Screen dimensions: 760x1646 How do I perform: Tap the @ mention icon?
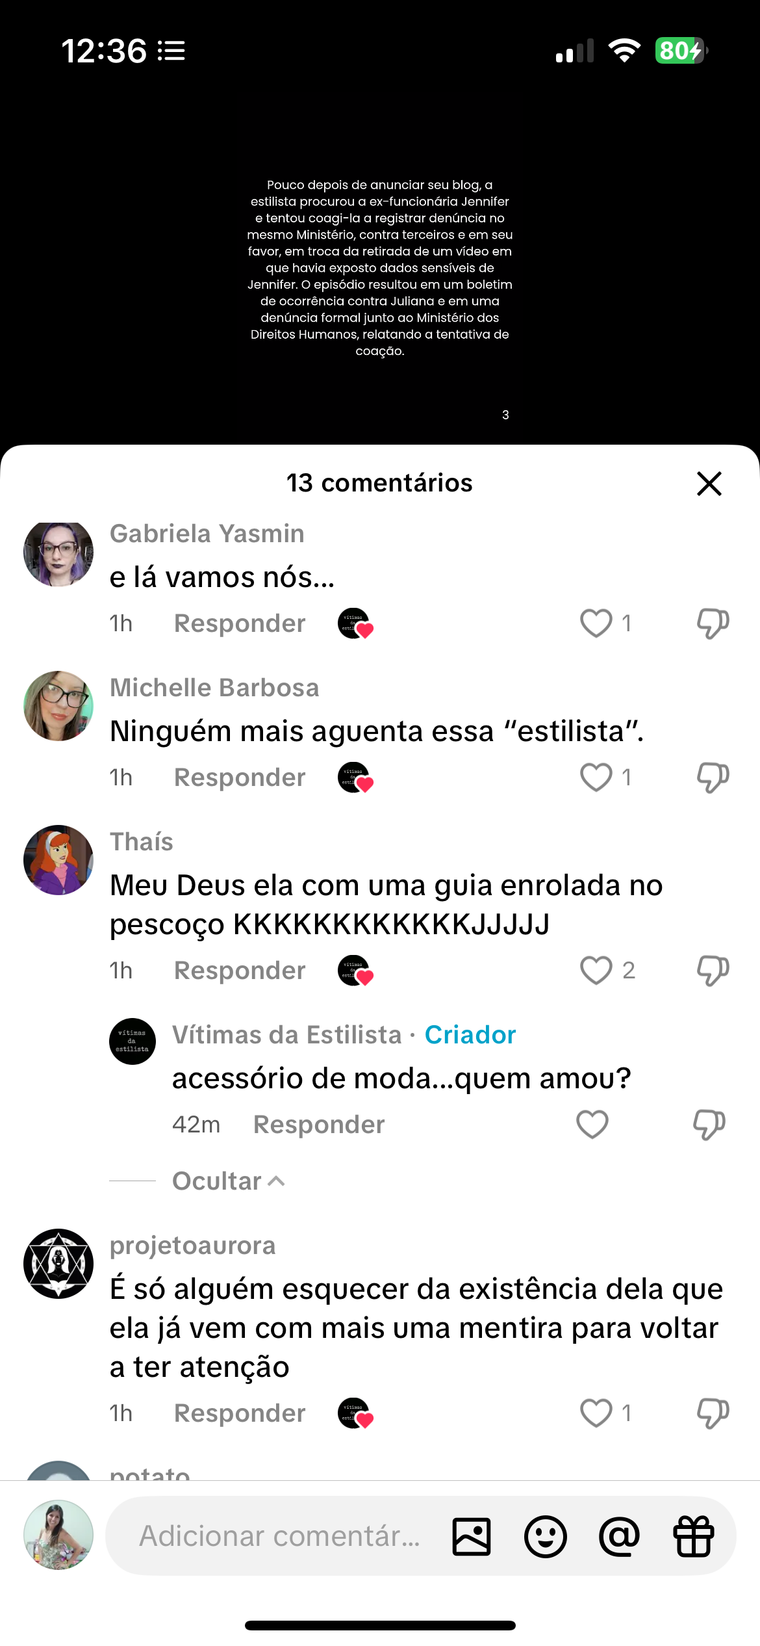click(x=619, y=1536)
